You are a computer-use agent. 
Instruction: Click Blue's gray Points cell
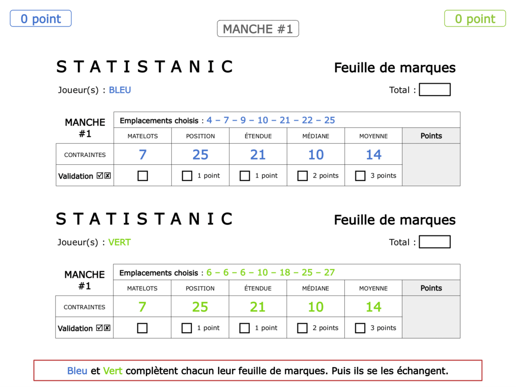point(431,165)
